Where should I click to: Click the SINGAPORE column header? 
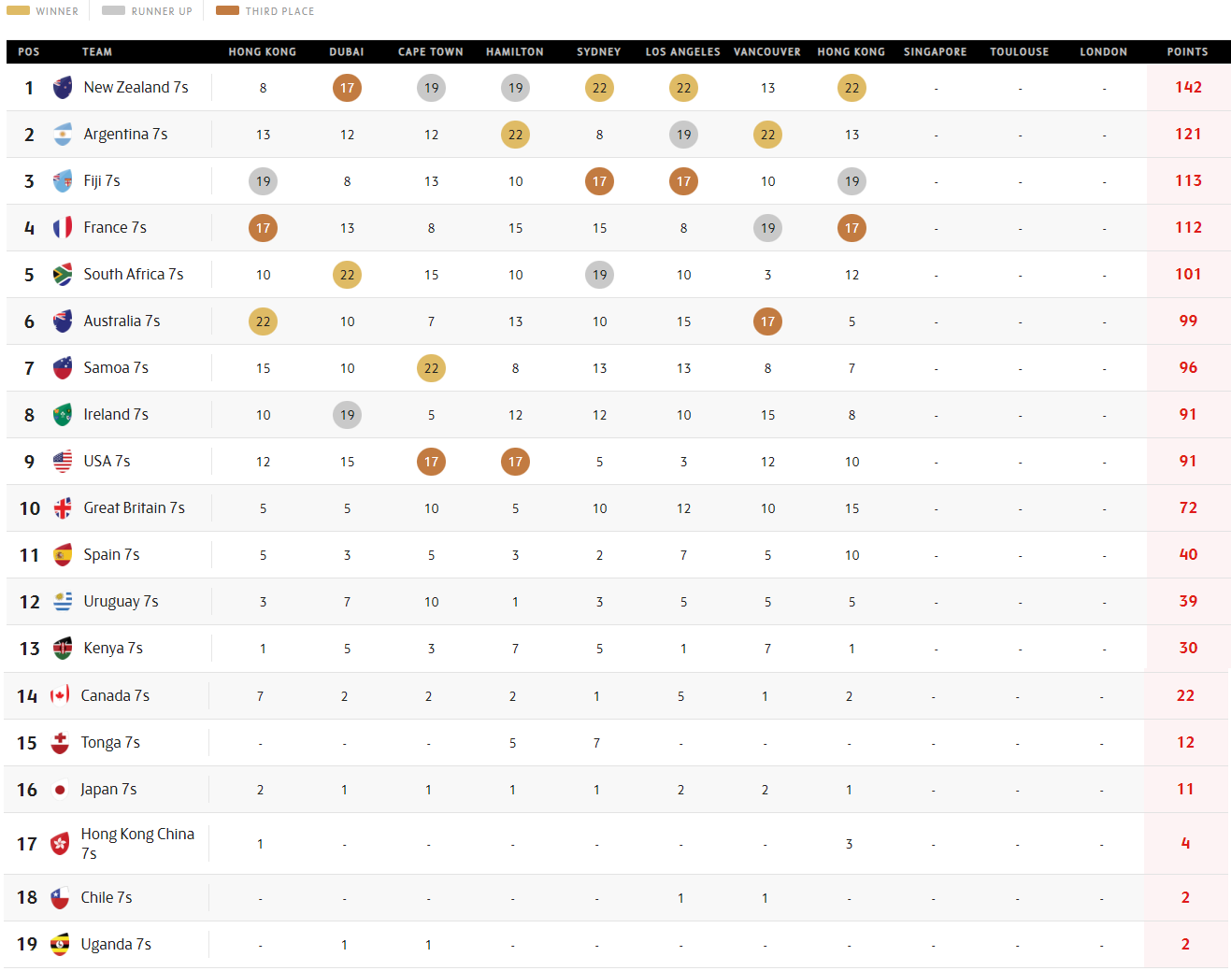936,52
